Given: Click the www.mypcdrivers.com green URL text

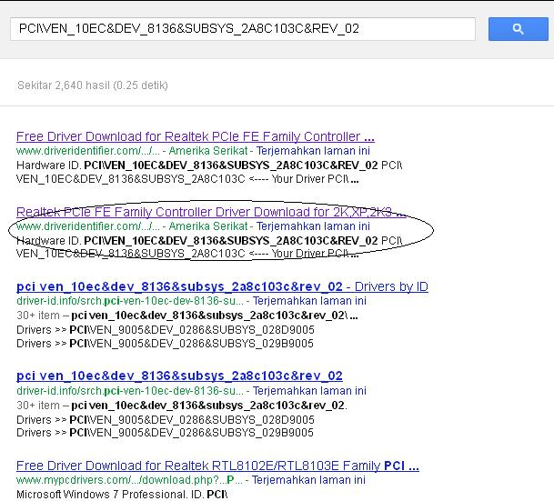Looking at the screenshot, I should [x=129, y=480].
